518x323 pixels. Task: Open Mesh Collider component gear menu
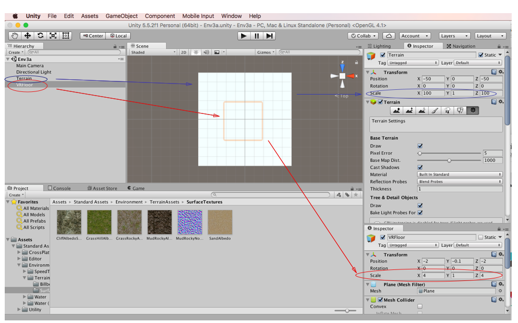pos(501,299)
